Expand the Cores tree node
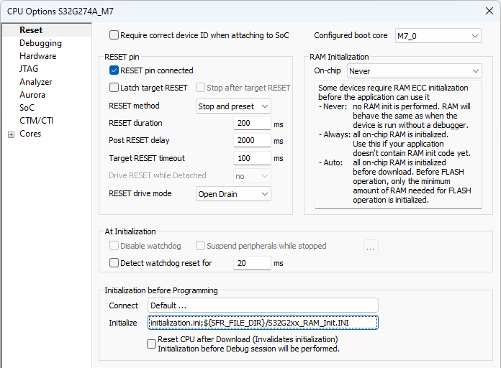This screenshot has height=368, width=501. (11, 134)
